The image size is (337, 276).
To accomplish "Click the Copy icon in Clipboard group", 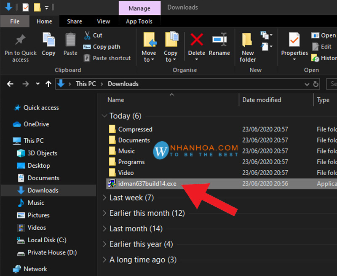I will 48,40.
